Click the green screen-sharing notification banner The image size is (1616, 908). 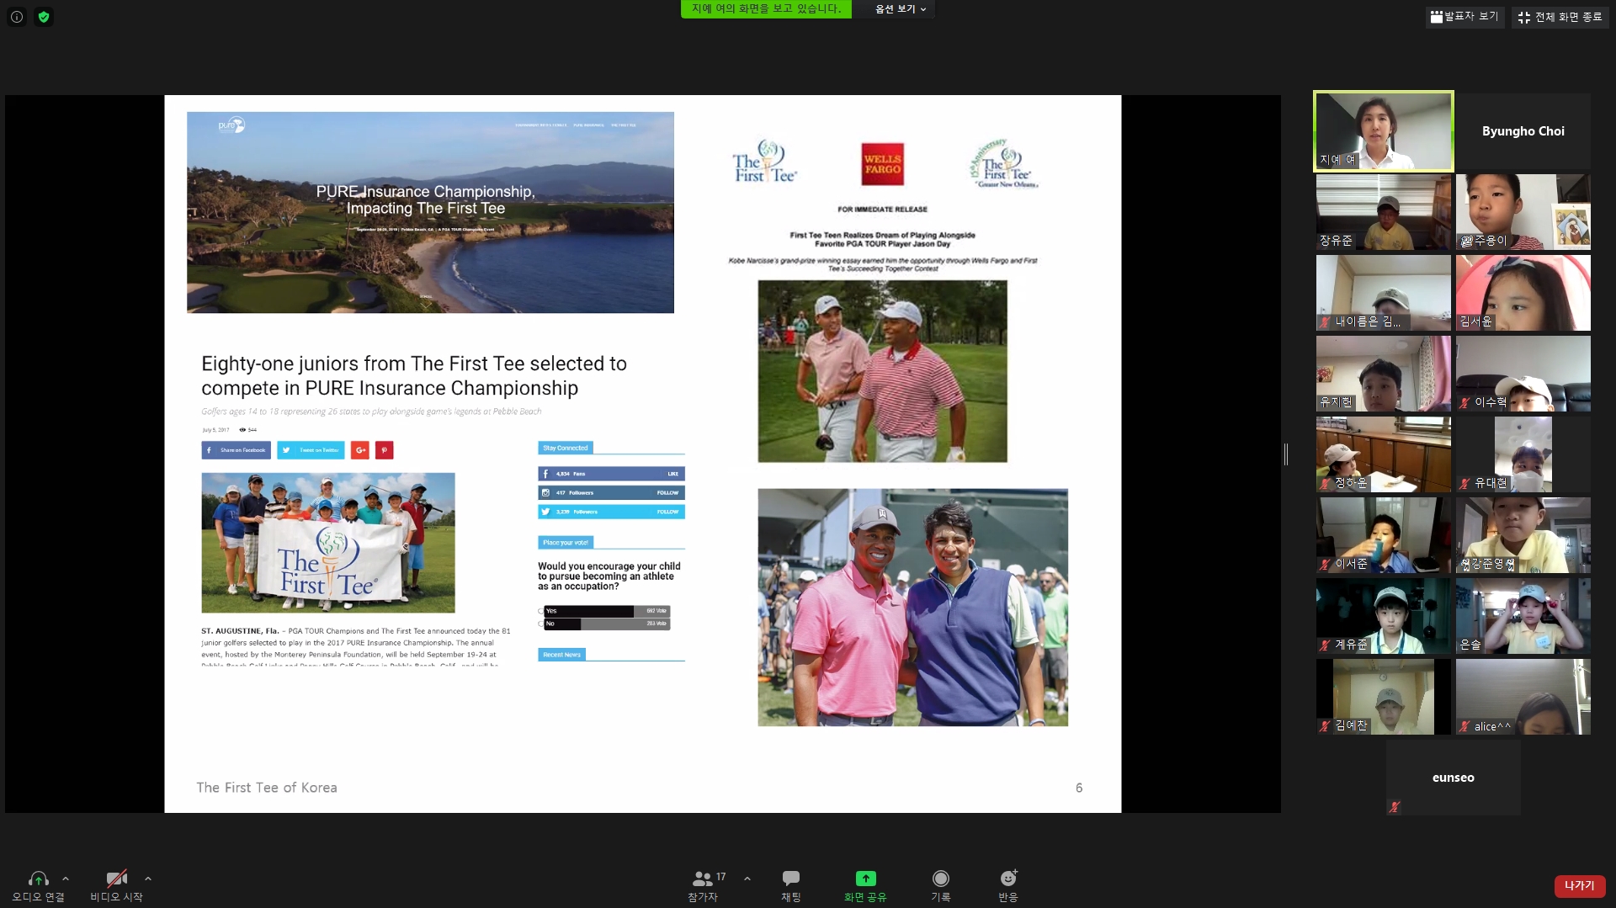tap(766, 9)
